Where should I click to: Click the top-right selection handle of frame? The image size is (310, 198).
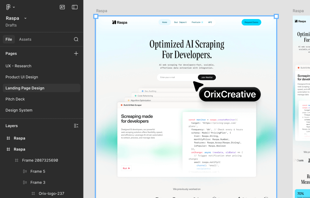tap(276, 16)
